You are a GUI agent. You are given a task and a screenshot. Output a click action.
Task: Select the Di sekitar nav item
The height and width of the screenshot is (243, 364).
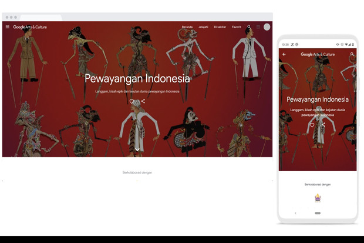click(x=220, y=27)
